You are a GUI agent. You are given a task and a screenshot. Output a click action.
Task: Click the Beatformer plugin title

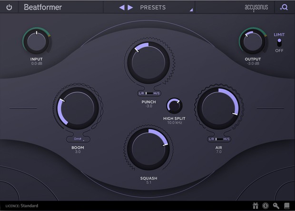[43, 7]
